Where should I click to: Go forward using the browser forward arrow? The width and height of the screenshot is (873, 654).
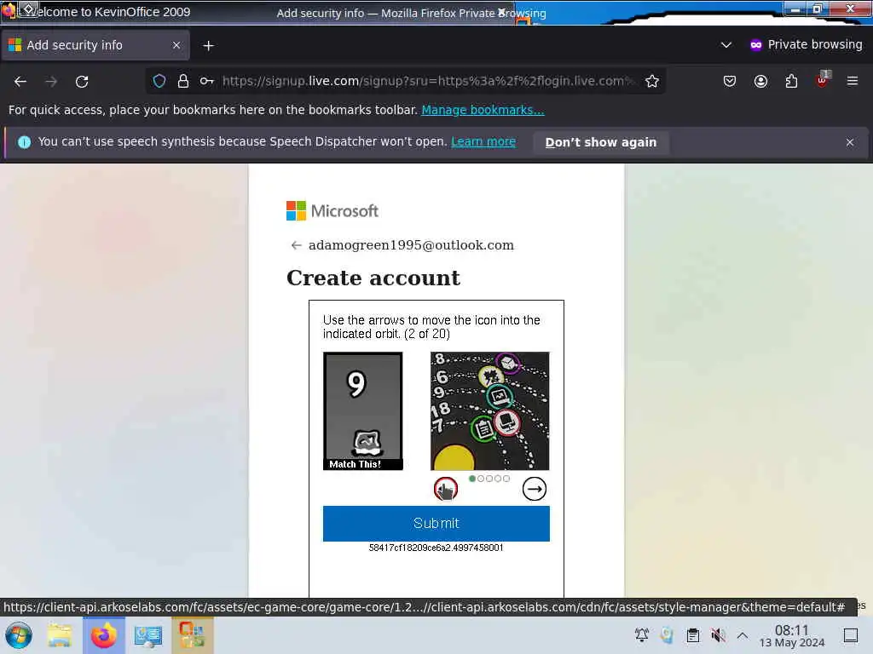51,81
